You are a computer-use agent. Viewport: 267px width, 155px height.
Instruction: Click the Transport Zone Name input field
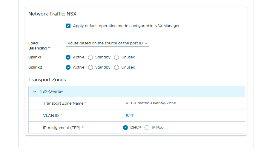click(160, 103)
